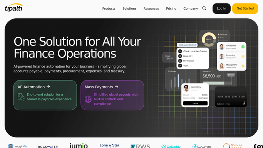263x148 pixels.
Task: Open the Mass Payments card
Action: click(x=112, y=95)
